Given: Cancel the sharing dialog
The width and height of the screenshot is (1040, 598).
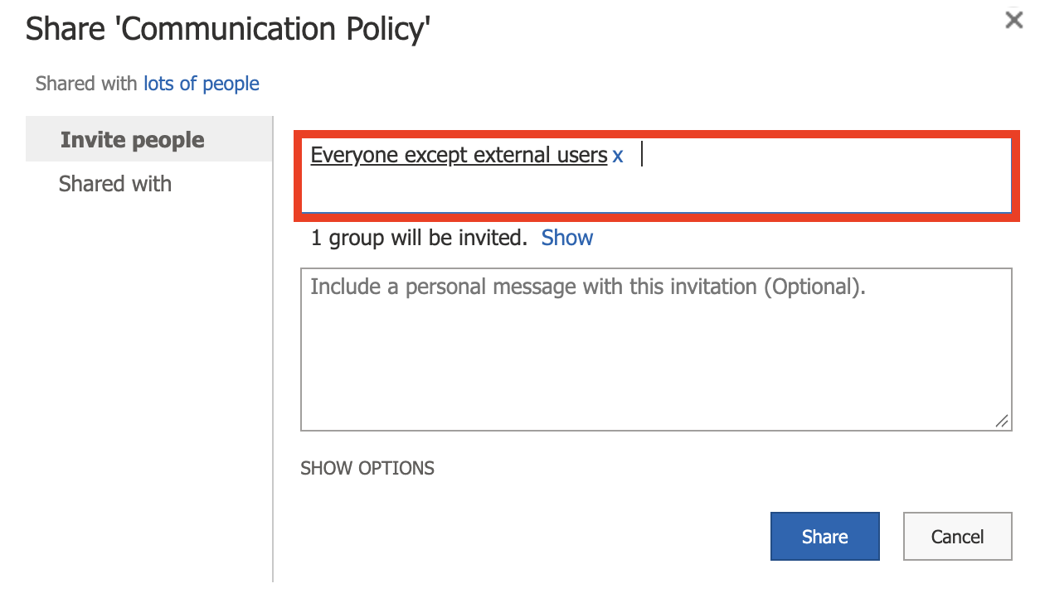Looking at the screenshot, I should tap(957, 537).
